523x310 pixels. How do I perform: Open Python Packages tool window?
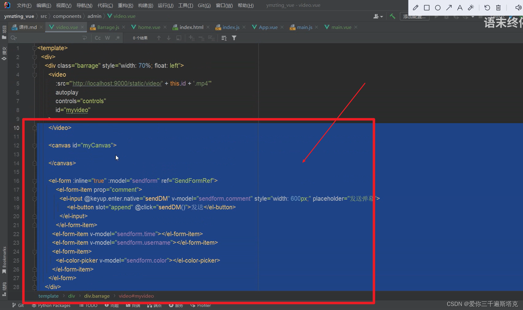pos(51,305)
